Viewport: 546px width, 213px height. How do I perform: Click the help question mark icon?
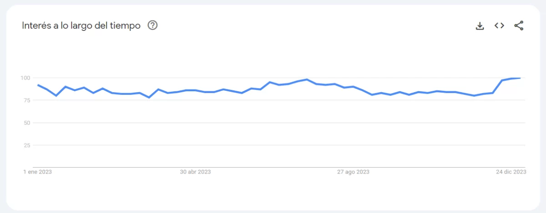(153, 25)
